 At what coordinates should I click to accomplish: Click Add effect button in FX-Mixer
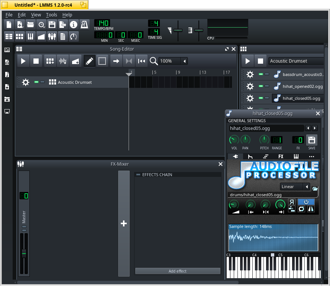(x=178, y=271)
